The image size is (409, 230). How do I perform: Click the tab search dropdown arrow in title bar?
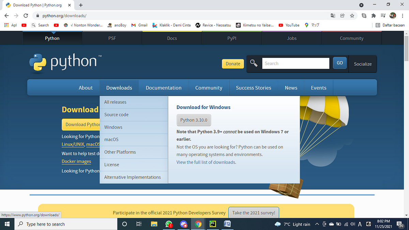362,5
